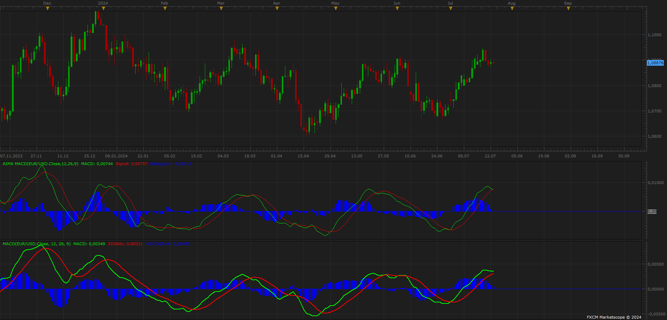Click the 10.06 date label

(x=410, y=156)
